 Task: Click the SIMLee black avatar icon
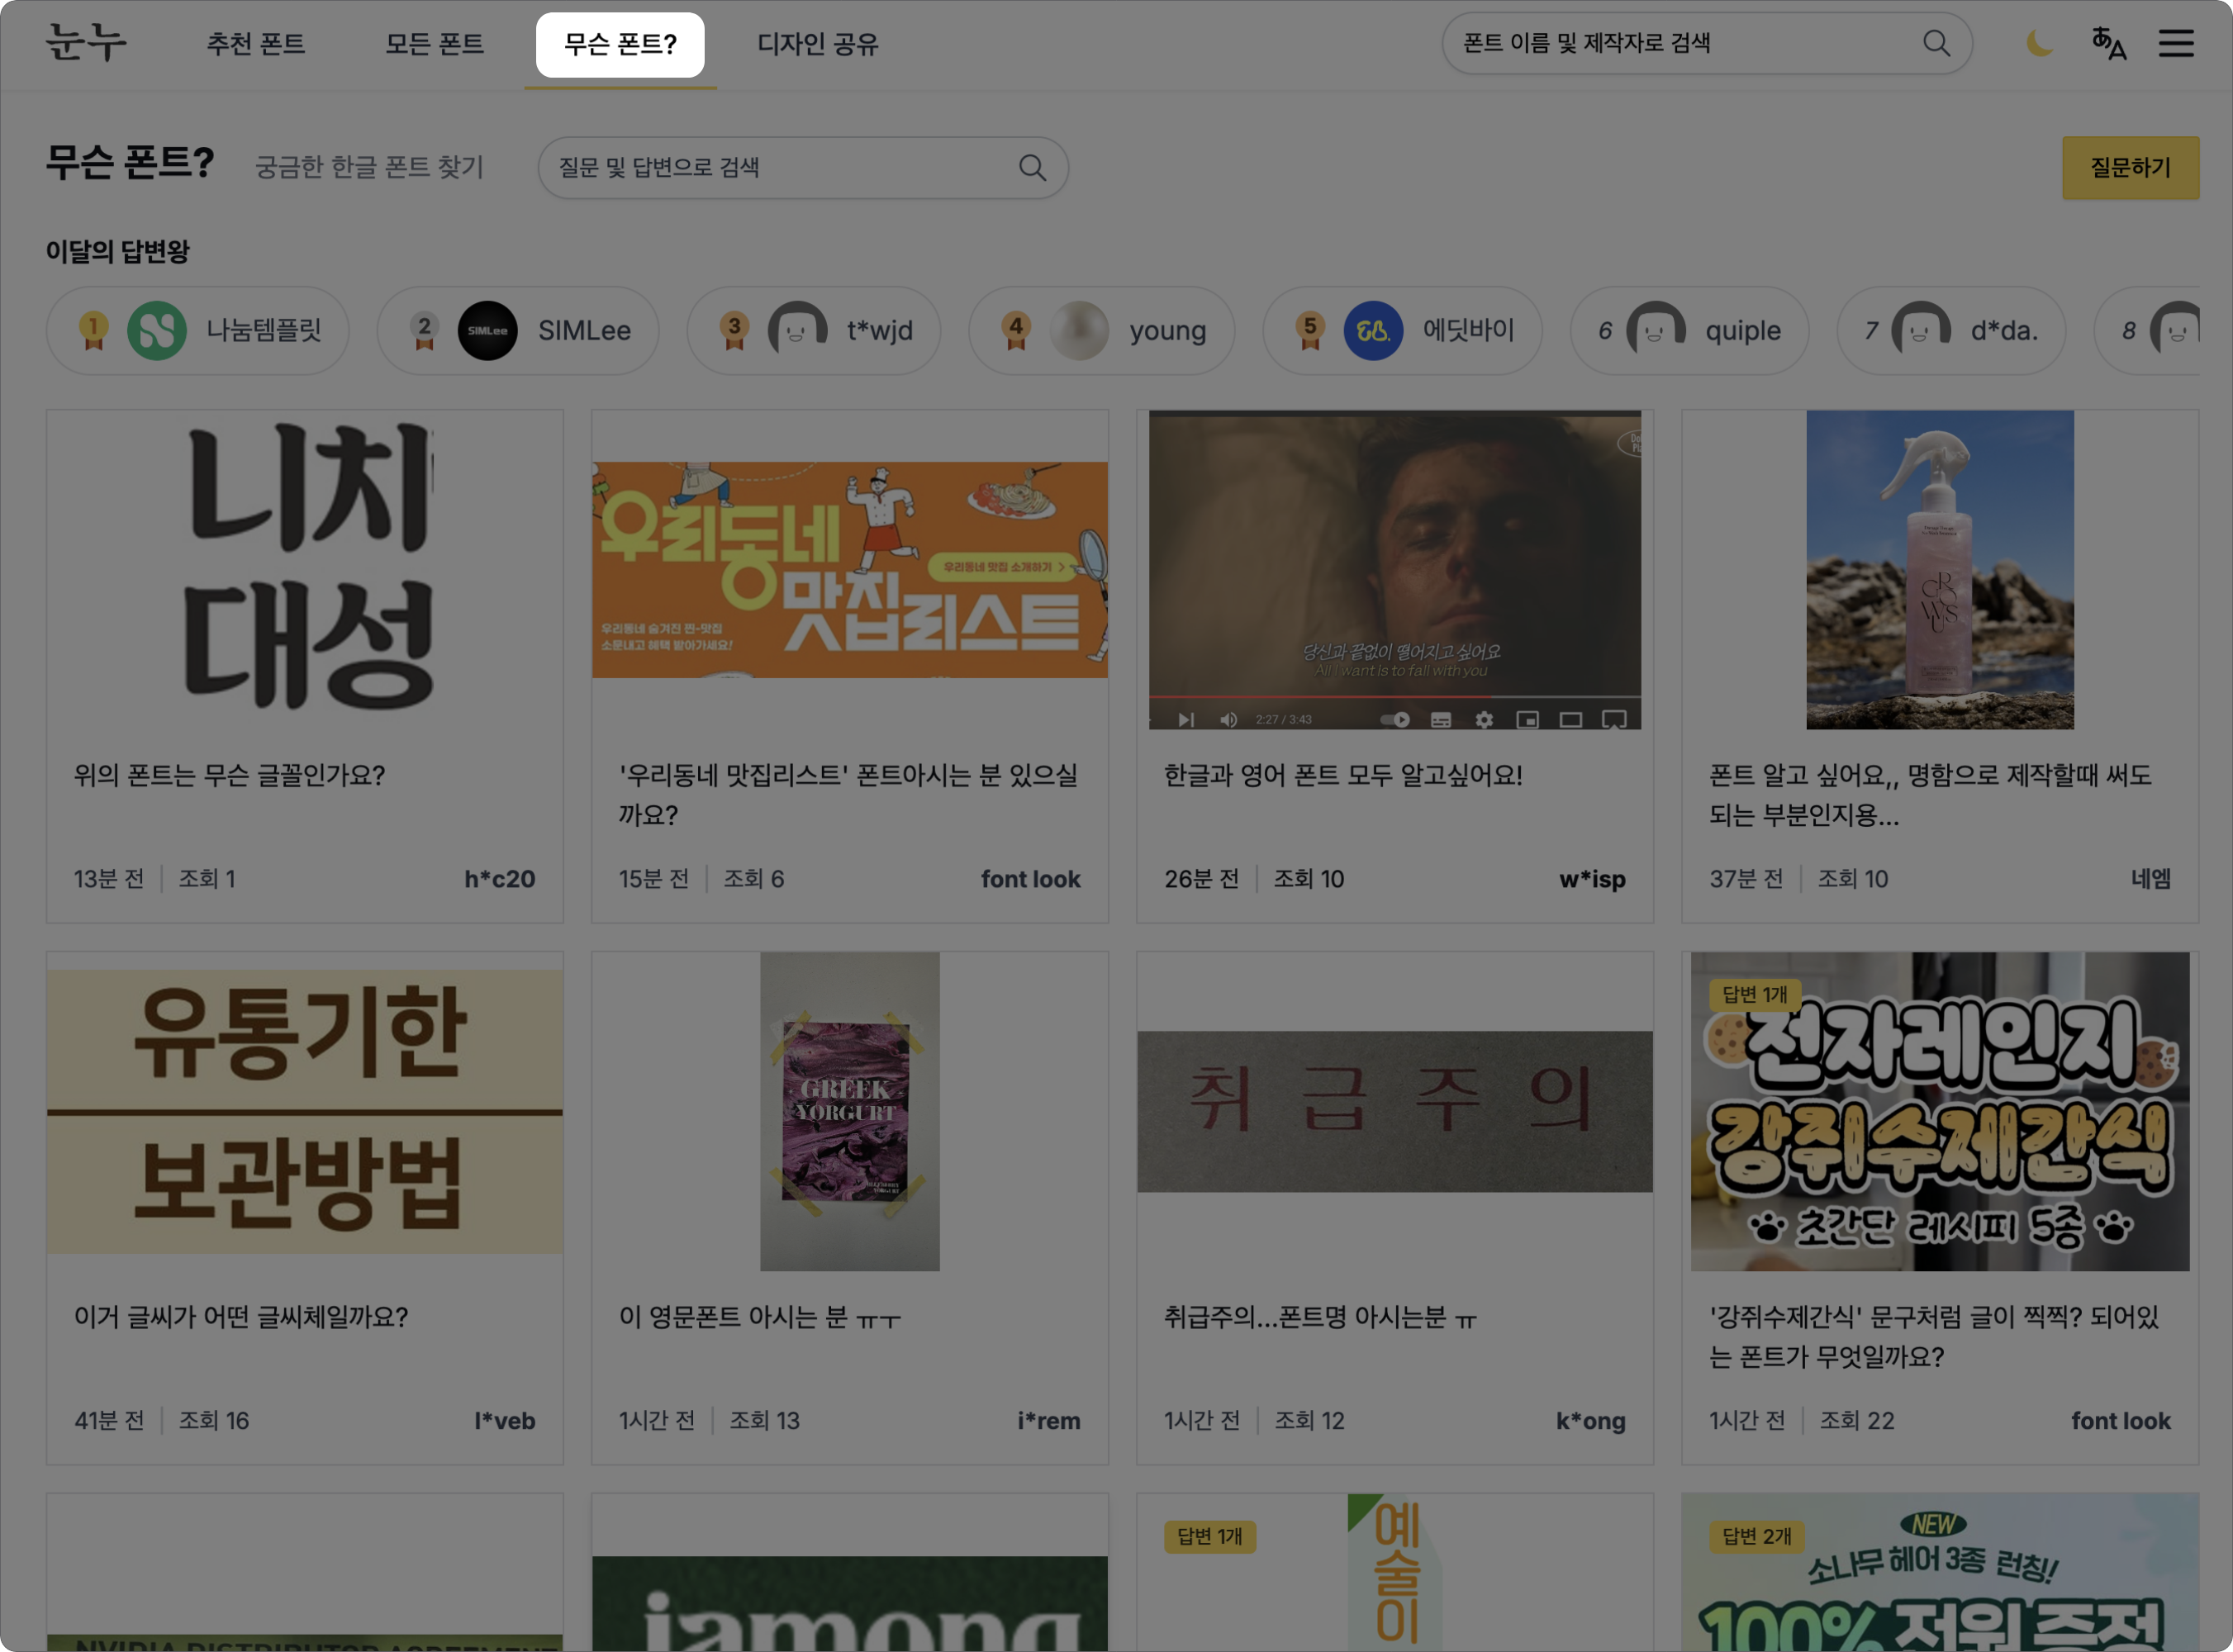point(488,330)
